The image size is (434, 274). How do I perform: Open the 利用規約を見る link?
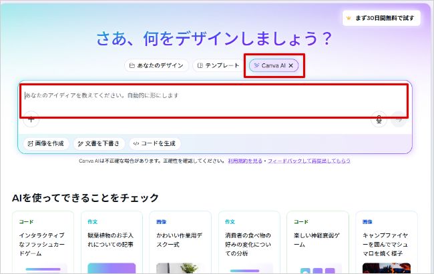click(x=245, y=161)
